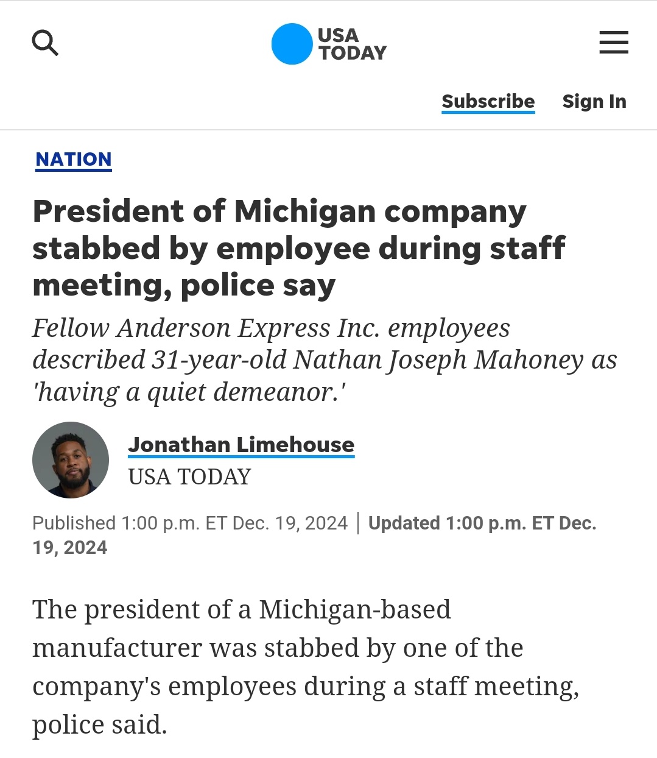
Task: Open the Subscribe link
Action: (488, 101)
